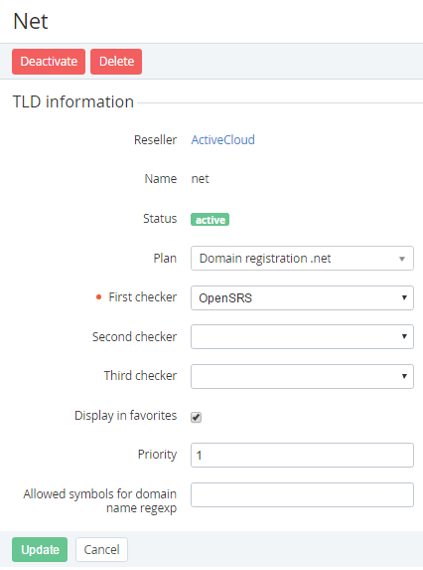Focus the Allowed symbols regexp input field
423x570 pixels.
302,494
